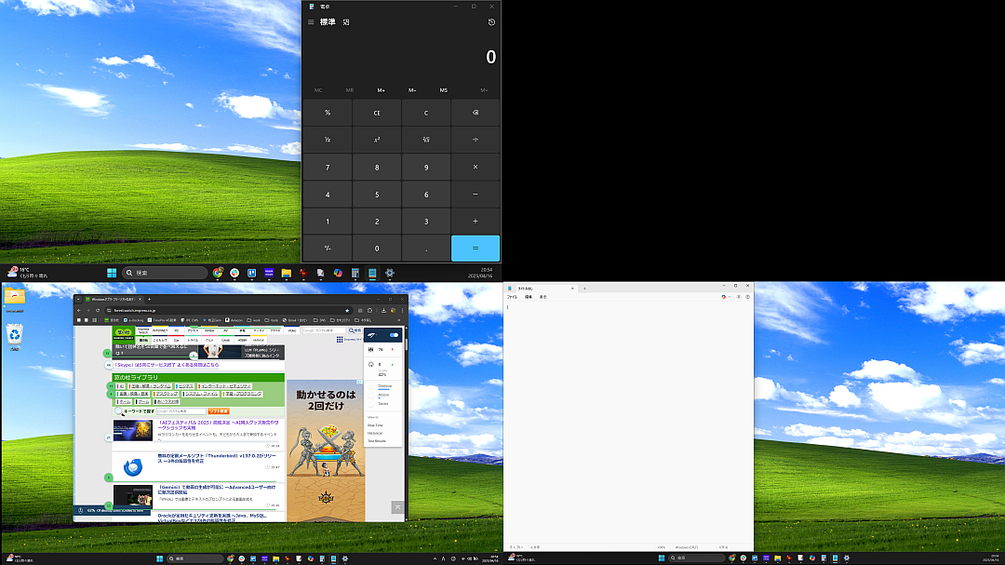Click the M+ memory add button

[x=381, y=90]
